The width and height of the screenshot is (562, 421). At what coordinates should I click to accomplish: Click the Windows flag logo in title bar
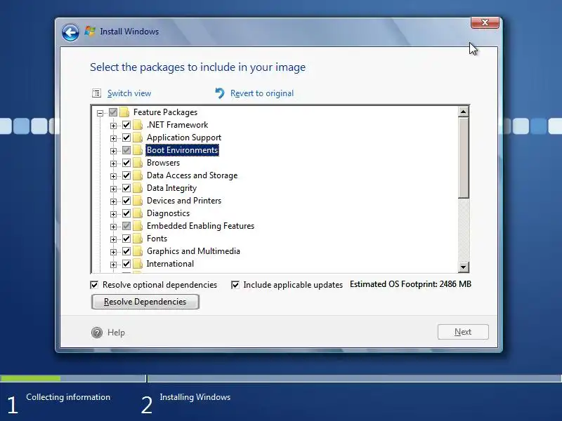(x=90, y=31)
